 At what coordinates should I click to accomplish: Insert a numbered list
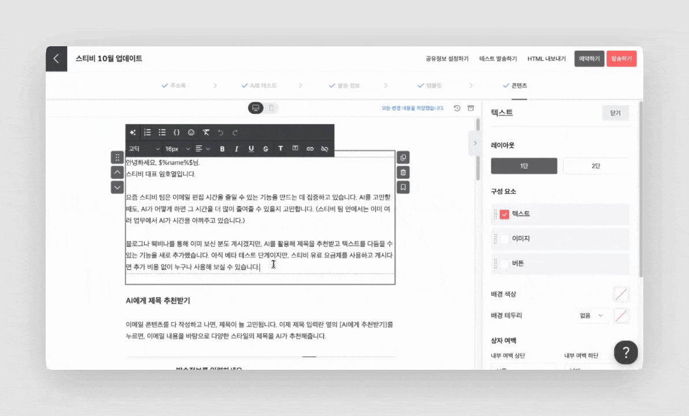coord(147,132)
